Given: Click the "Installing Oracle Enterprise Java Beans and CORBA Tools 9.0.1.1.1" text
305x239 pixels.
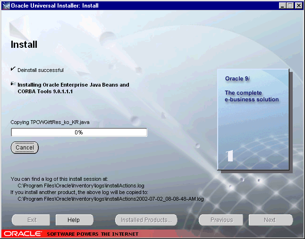Looking at the screenshot, I should coord(73,88).
